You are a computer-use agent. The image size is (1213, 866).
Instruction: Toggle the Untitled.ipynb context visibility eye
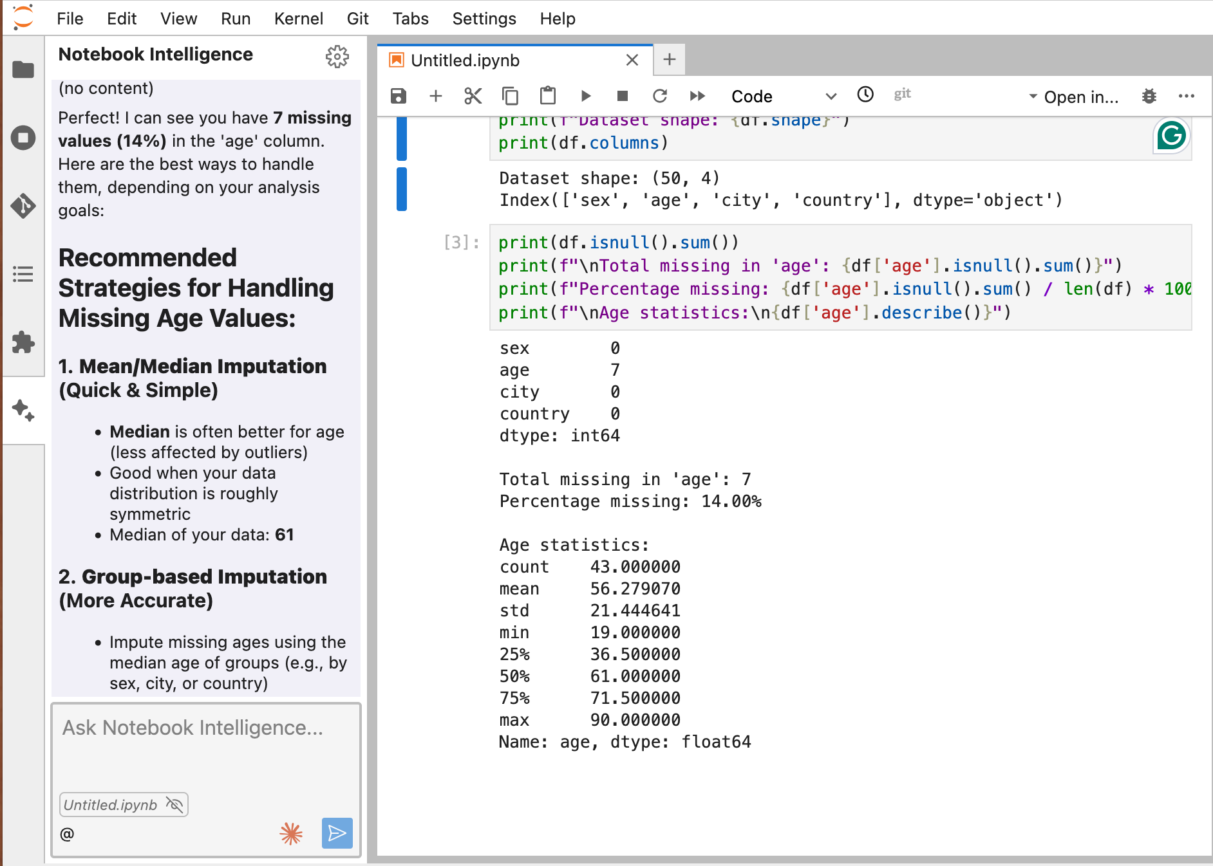click(x=174, y=804)
